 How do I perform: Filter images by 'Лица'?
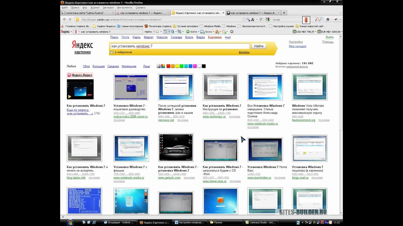pos(146,66)
